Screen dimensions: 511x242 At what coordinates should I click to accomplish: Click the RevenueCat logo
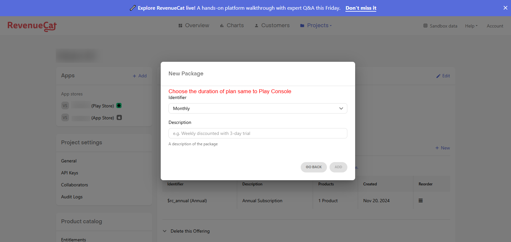pos(32,26)
